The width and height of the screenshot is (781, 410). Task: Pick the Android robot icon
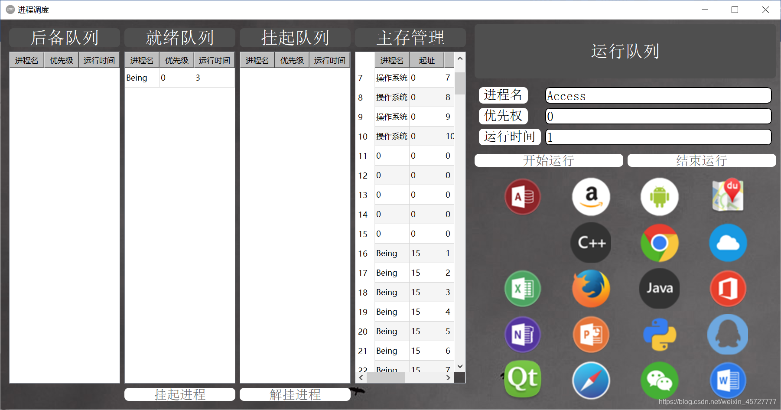point(660,197)
